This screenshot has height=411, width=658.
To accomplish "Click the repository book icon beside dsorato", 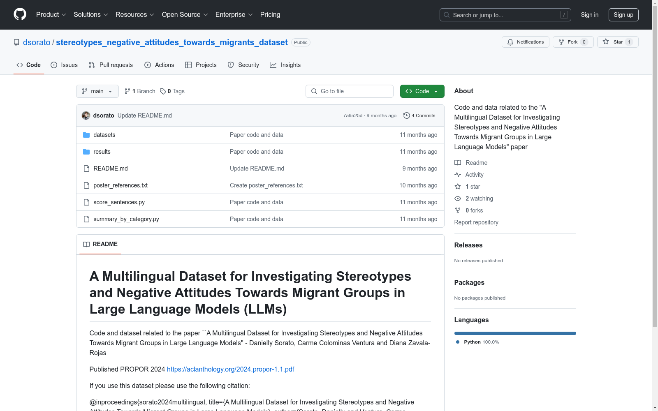I will click(x=16, y=42).
